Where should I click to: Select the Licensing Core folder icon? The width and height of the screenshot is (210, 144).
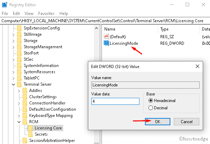click(x=31, y=128)
